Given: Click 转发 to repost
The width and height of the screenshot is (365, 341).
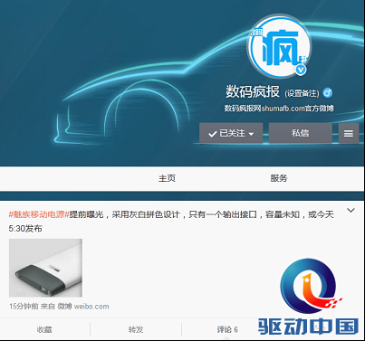Looking at the screenshot, I should pyautogui.click(x=136, y=329).
